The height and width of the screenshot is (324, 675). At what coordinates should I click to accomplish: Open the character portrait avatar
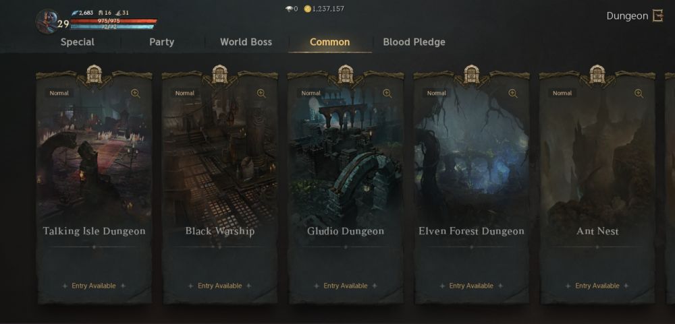point(47,21)
